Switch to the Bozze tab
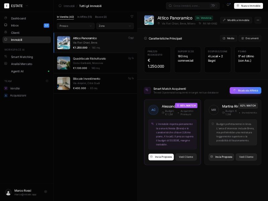 pyautogui.click(x=101, y=17)
